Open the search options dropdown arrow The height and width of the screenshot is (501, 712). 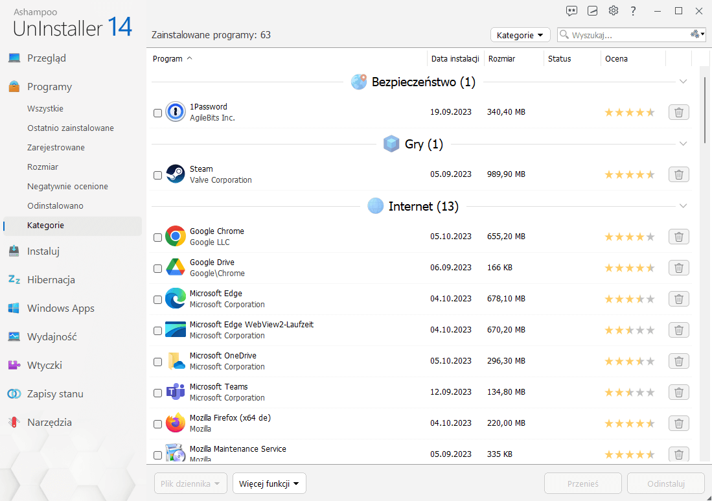point(702,34)
